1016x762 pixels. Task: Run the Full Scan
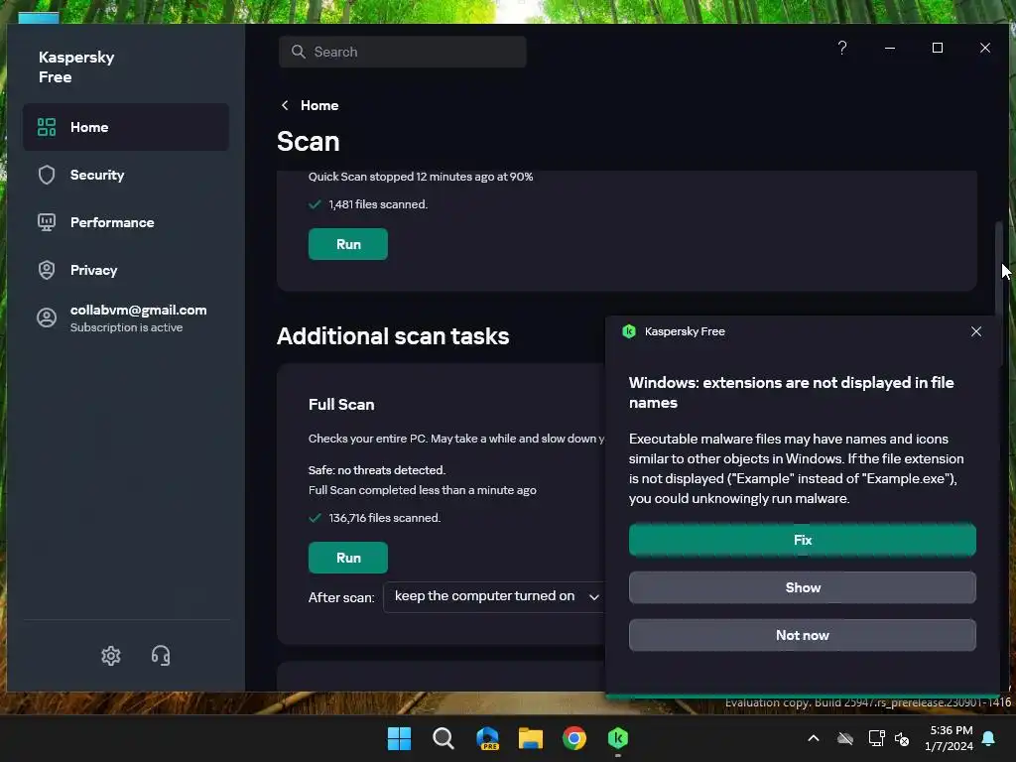click(348, 558)
